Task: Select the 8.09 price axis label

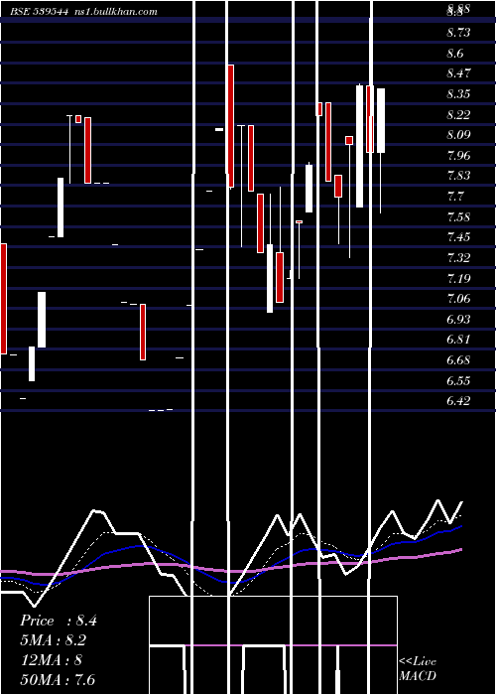Action: [458, 135]
